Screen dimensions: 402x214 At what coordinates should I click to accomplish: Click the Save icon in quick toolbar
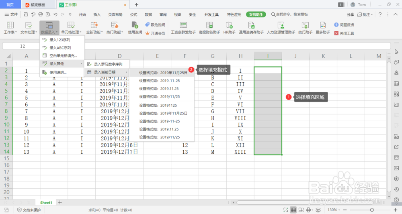pyautogui.click(x=26, y=14)
